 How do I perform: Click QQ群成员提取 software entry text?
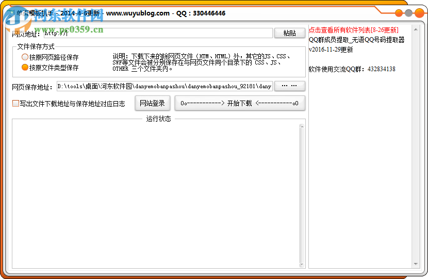click(356, 40)
